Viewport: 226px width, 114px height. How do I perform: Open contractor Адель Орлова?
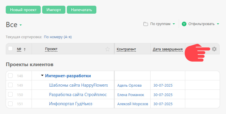click(129, 85)
